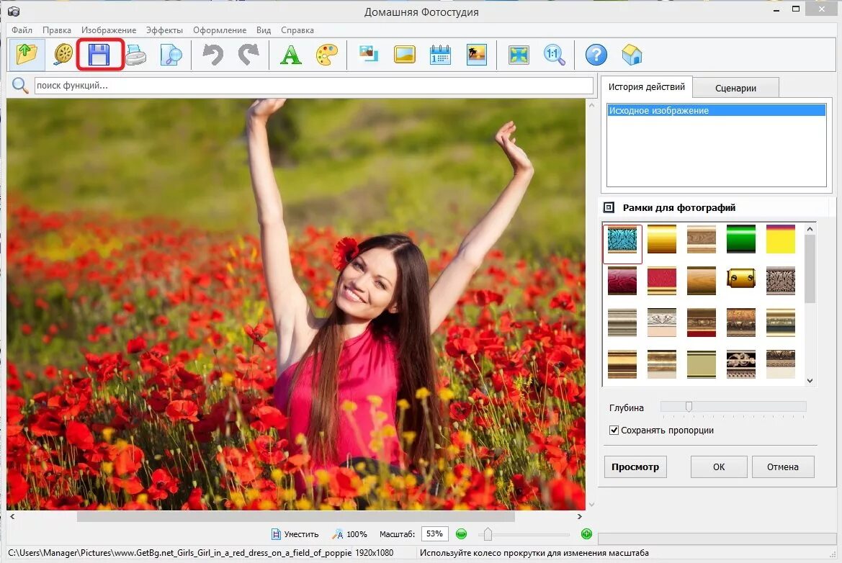Viewport: 842px width, 563px height.
Task: Open print preview magnifier icon
Action: pyautogui.click(x=171, y=55)
